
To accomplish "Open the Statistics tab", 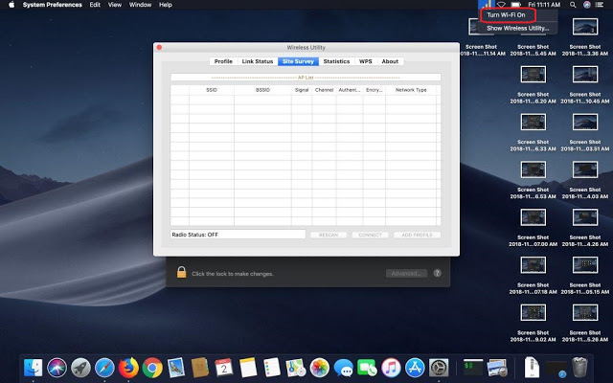I will pos(336,61).
